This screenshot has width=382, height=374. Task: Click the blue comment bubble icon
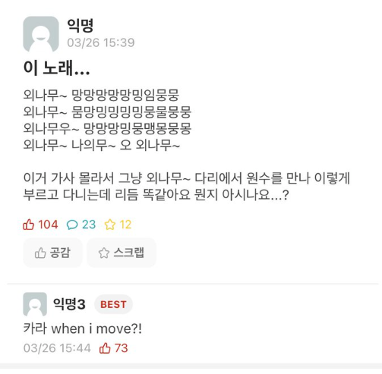point(72,225)
